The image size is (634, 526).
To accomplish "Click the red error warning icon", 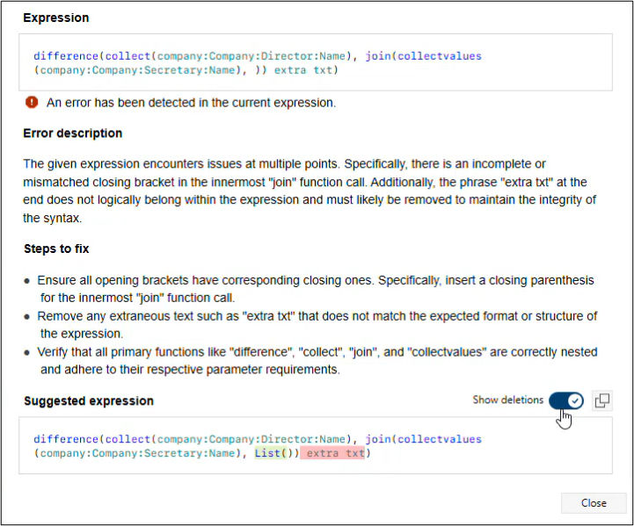I will coord(32,103).
